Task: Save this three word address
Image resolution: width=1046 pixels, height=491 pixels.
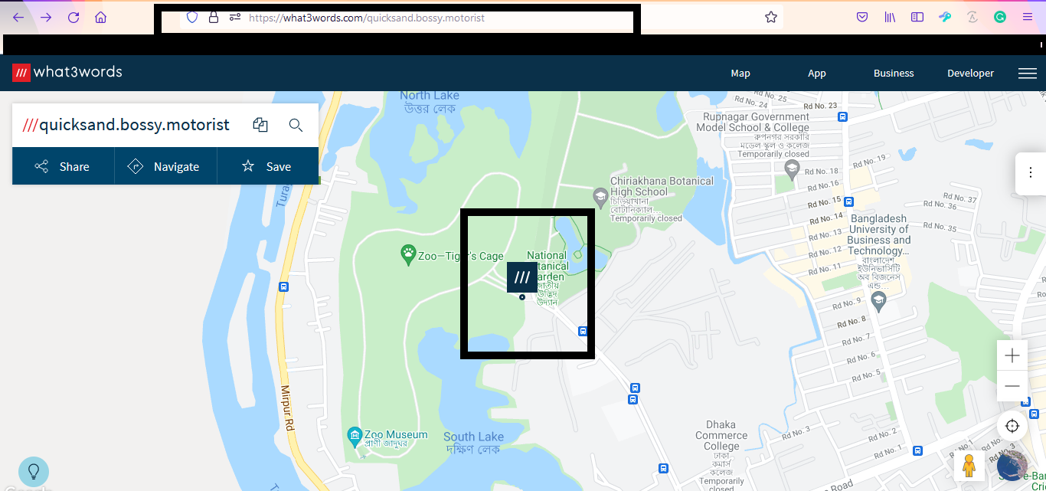Action: coord(268,166)
